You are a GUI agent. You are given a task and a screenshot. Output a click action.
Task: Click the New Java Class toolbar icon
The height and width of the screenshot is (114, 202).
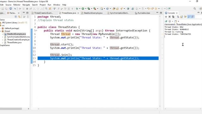click(107, 9)
